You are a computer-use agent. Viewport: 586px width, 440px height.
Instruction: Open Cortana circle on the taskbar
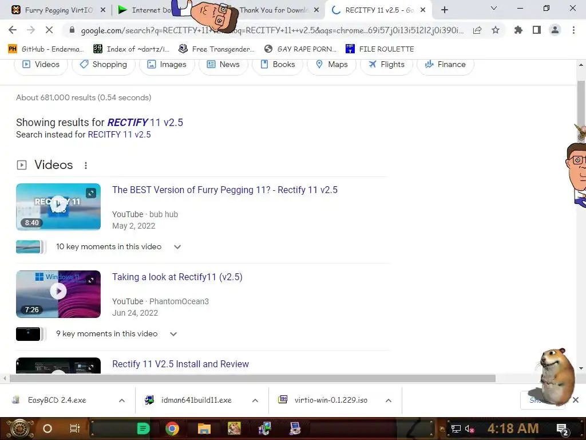point(47,429)
